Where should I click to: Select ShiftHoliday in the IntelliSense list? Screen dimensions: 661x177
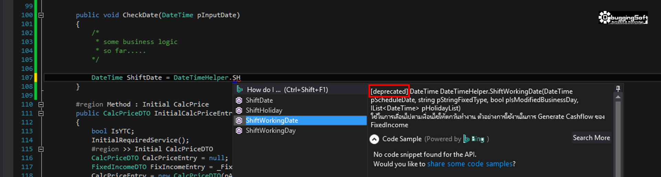(x=264, y=110)
